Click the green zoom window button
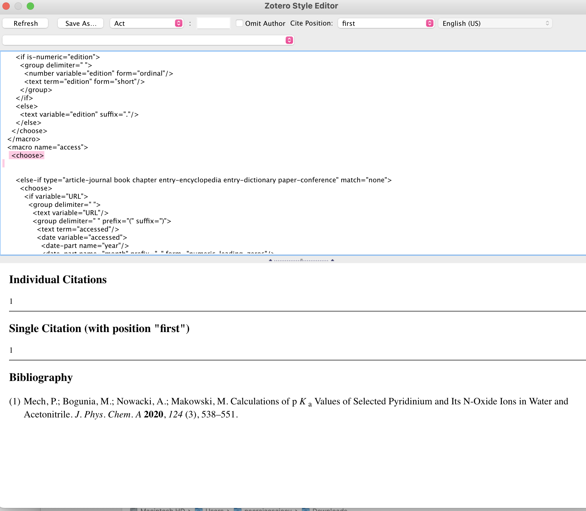This screenshot has width=586, height=511. coord(30,6)
